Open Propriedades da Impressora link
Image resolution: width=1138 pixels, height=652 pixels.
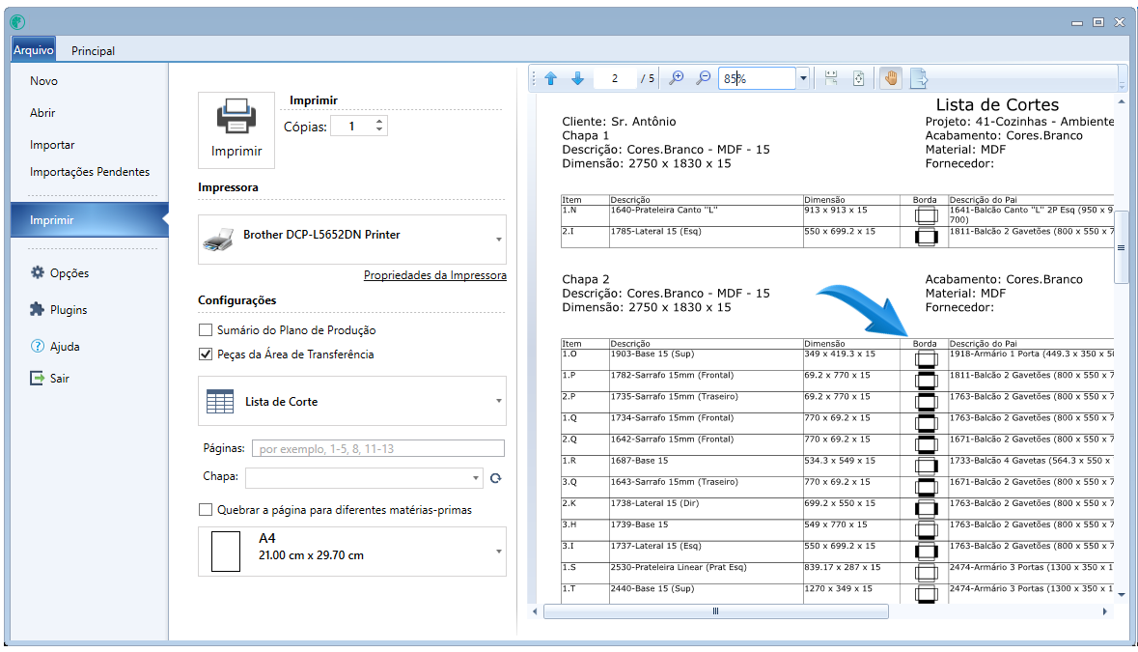[434, 275]
